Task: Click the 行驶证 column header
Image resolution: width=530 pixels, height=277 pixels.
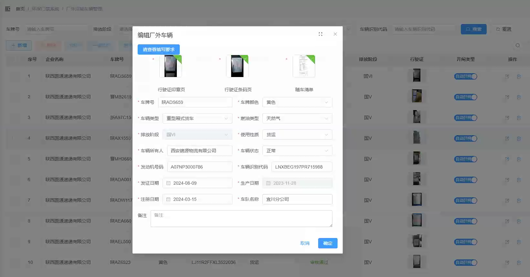Action: 417,59
